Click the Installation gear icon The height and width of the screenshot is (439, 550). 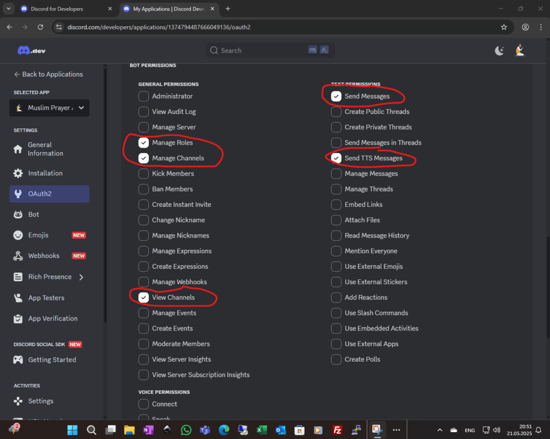[x=18, y=173]
